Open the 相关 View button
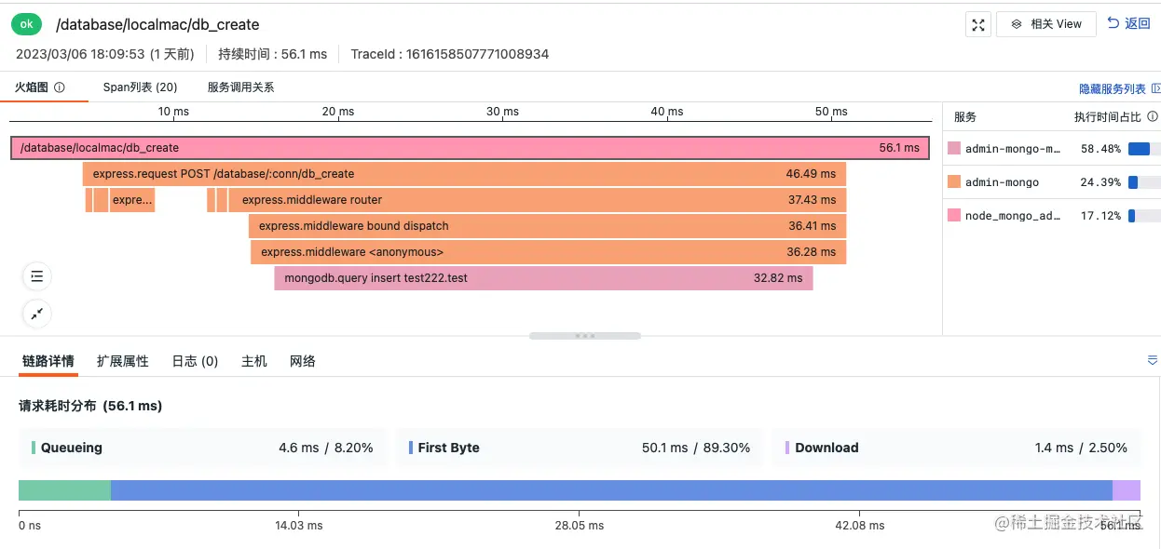 coord(1046,24)
